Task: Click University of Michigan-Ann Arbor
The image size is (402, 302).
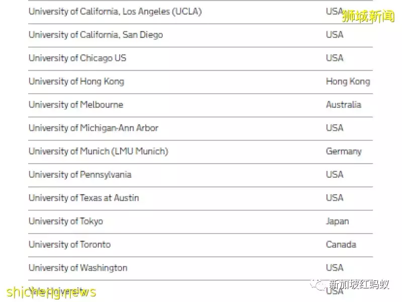Action: tap(93, 128)
